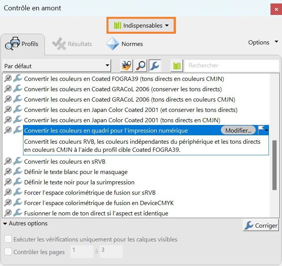Select Fusionner le nom de ton direct row

tap(96, 213)
